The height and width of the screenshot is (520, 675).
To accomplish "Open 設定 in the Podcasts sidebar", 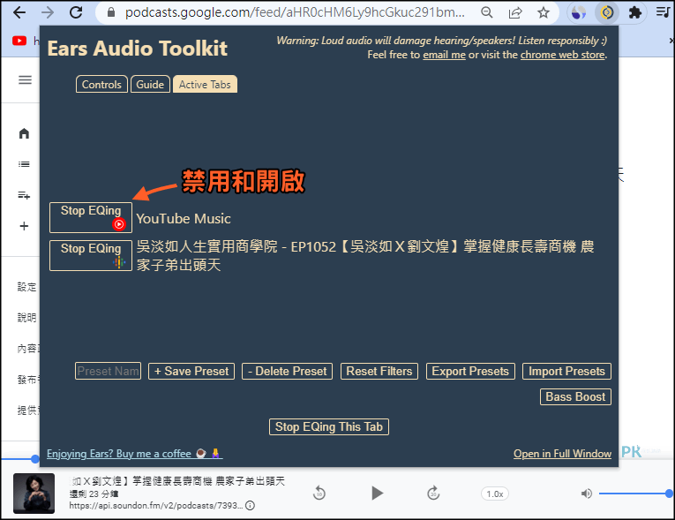I will click(26, 287).
